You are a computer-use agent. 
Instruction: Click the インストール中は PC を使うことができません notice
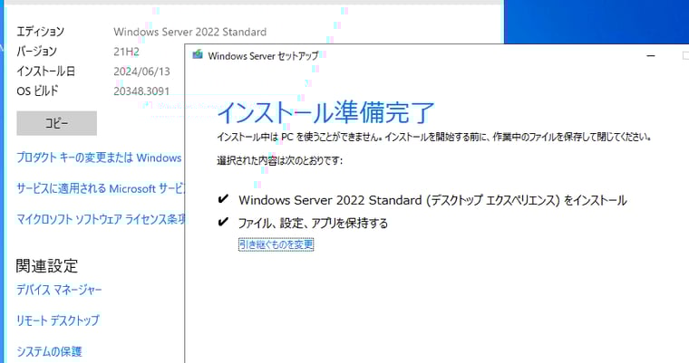coord(433,137)
